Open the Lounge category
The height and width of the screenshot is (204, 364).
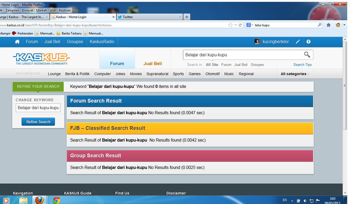(54, 74)
